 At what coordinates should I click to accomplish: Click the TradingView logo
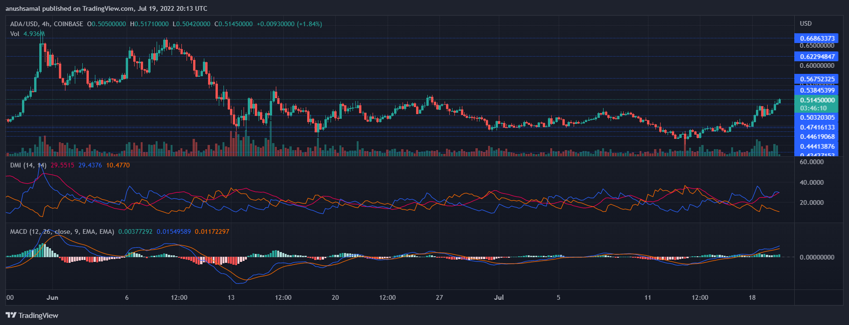click(x=32, y=315)
